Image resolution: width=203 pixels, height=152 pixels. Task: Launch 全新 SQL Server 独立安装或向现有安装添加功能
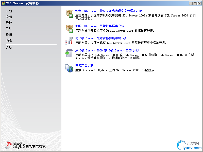pyautogui.click(x=109, y=11)
